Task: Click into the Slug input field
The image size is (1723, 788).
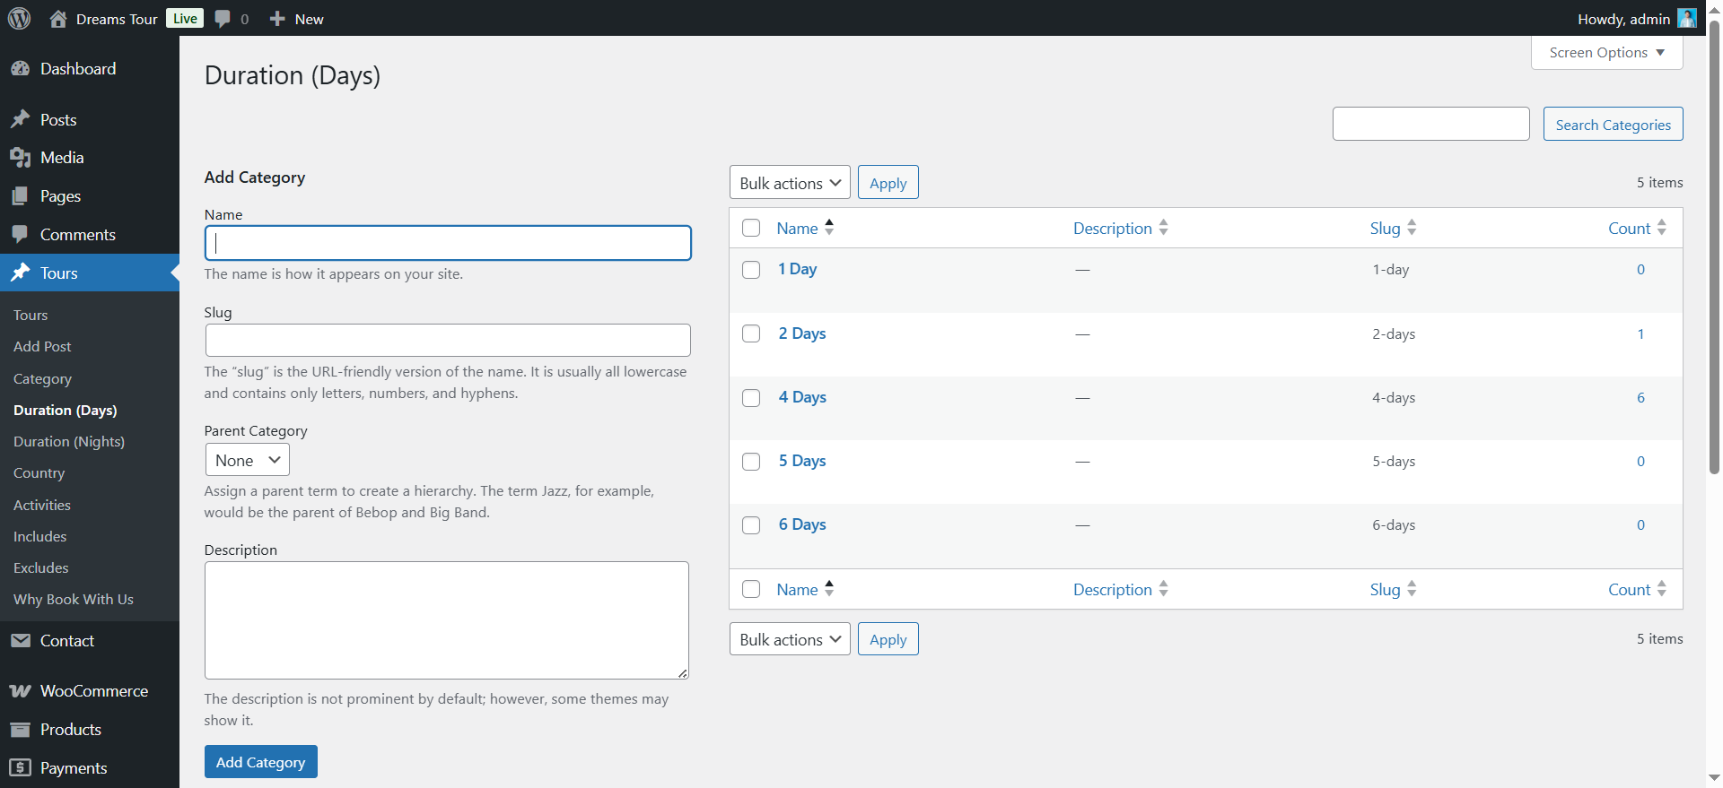Action: 448,341
